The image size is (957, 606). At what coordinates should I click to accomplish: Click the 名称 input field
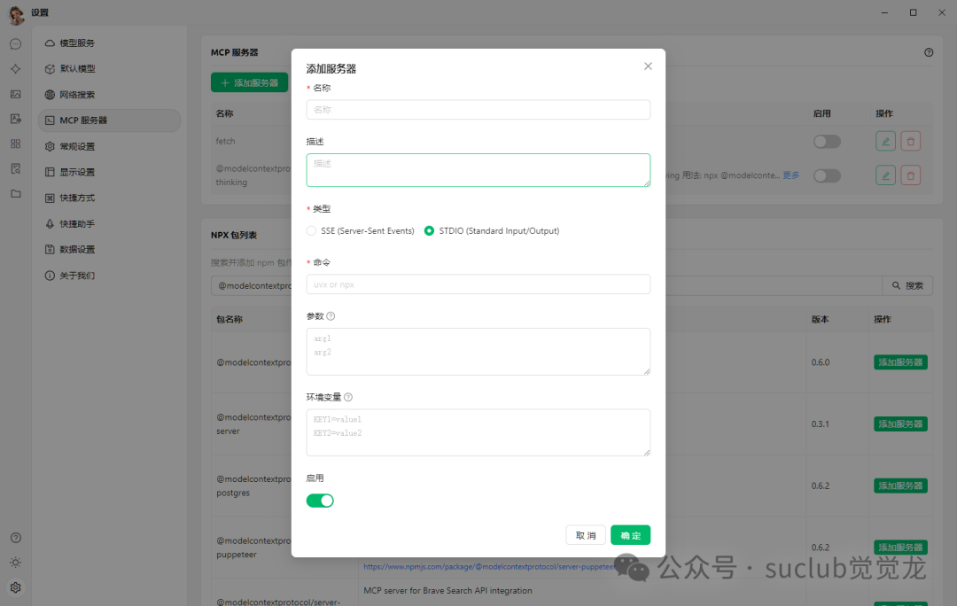(478, 110)
